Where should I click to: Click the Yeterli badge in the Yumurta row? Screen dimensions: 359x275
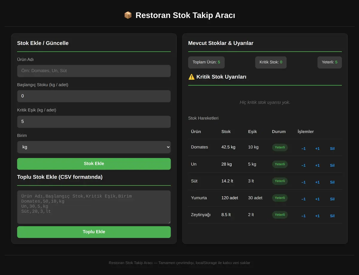[x=280, y=198]
